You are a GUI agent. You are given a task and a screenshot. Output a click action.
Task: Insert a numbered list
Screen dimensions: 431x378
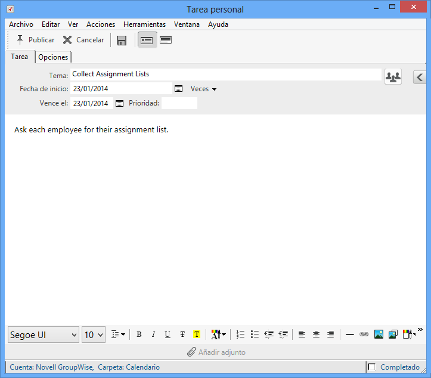coord(240,334)
